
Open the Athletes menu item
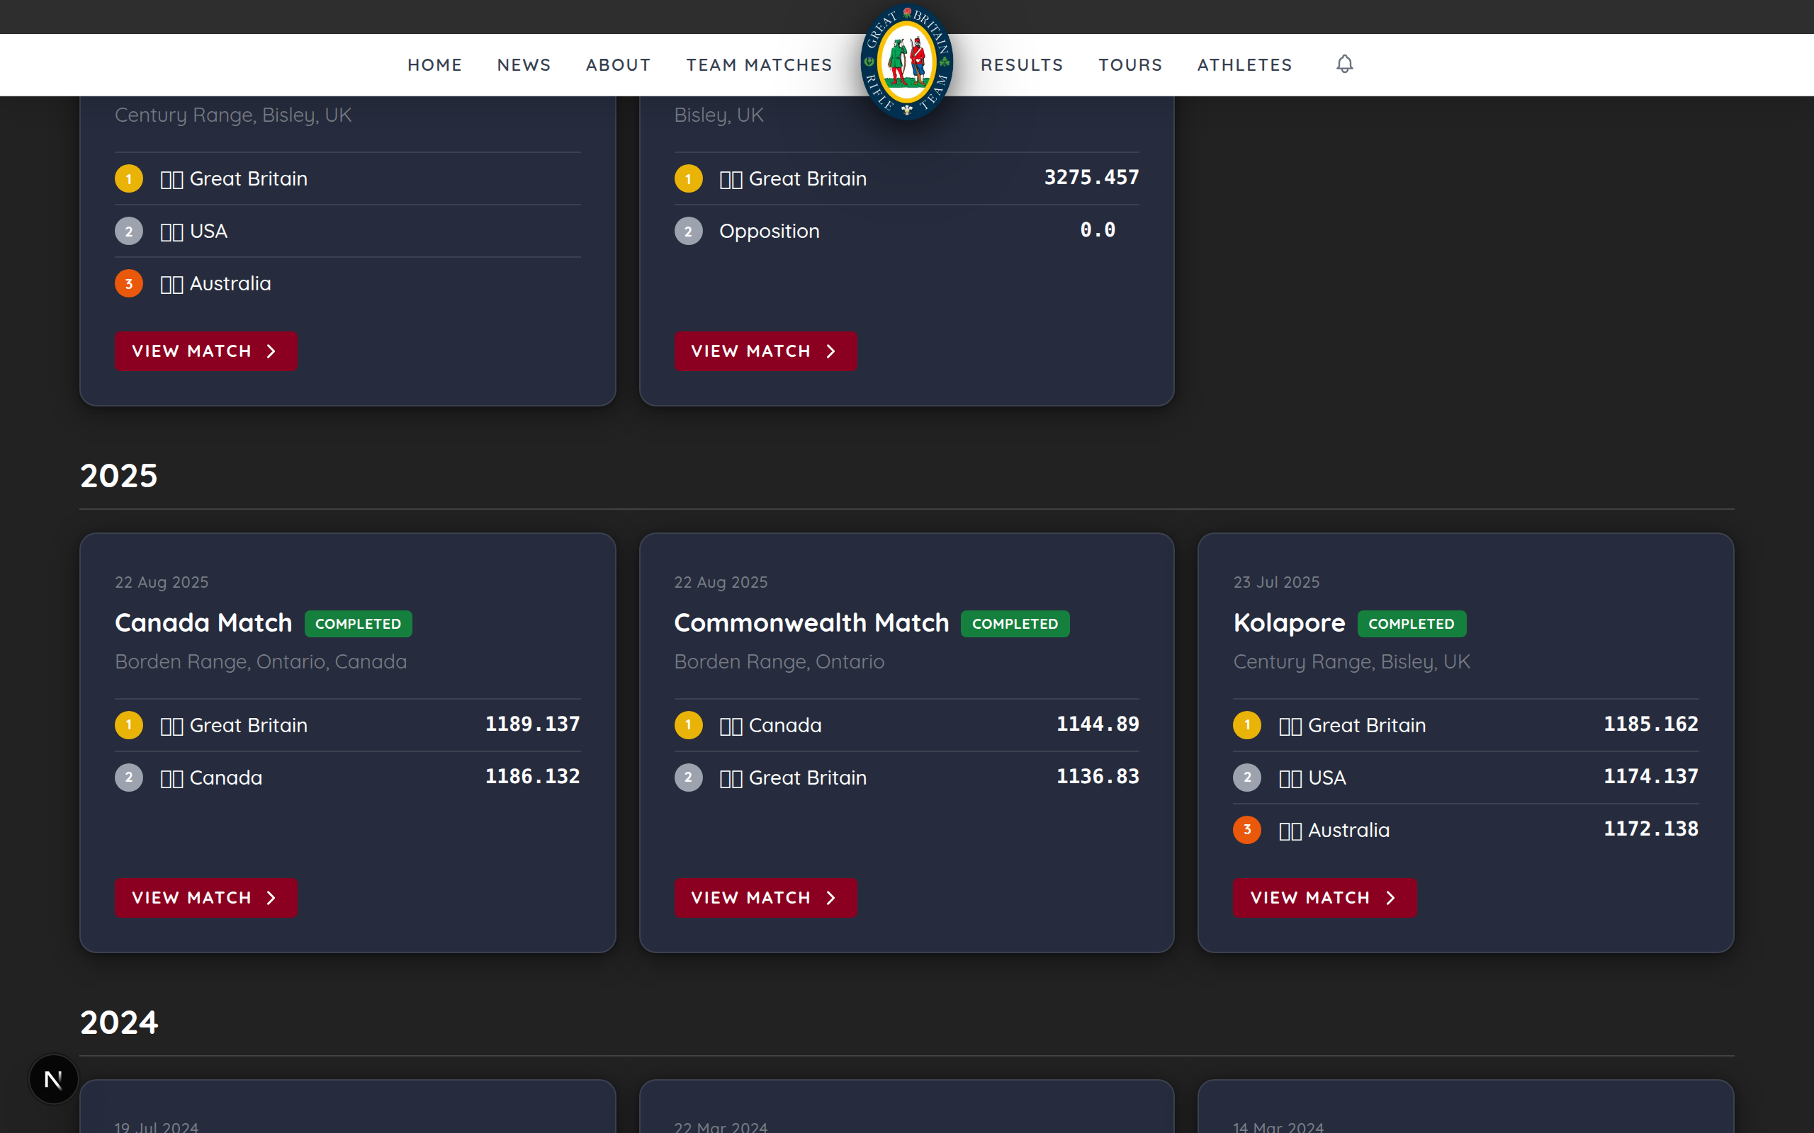click(1245, 65)
